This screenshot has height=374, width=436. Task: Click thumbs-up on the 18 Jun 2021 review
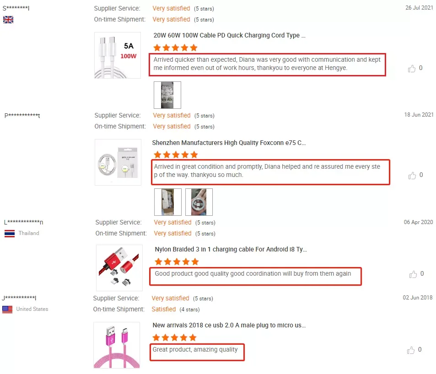(x=412, y=176)
